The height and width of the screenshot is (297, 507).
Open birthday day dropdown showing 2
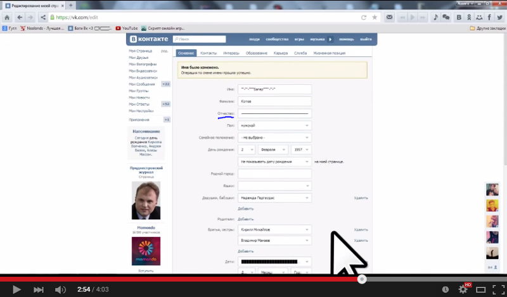pos(247,149)
